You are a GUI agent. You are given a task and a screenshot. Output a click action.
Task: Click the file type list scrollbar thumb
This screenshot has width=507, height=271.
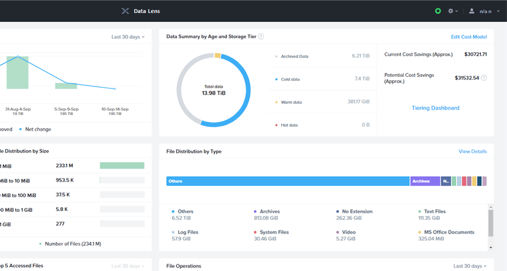click(x=491, y=223)
